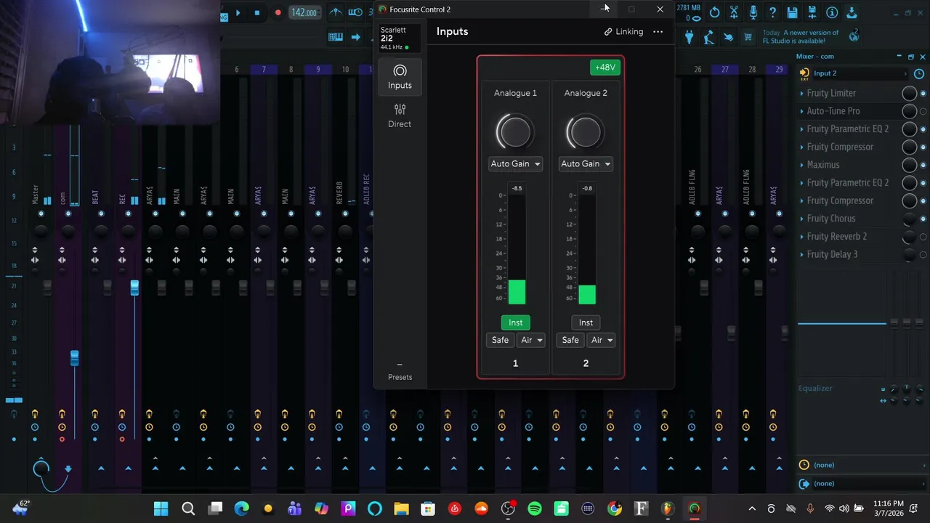Open the Fruity Delay 3 plugin slot
Viewport: 930px width, 523px height.
pos(833,254)
